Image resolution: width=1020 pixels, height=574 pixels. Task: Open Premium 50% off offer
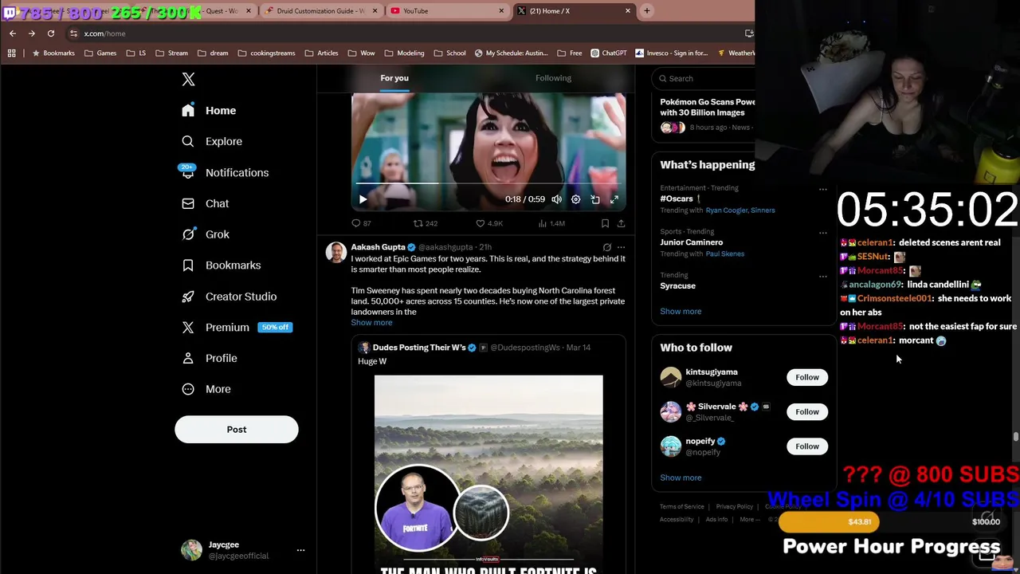[x=236, y=327]
